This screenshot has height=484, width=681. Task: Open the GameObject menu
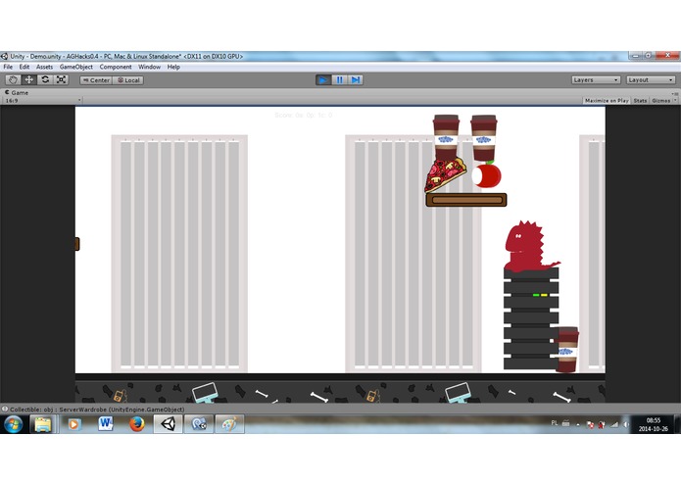pyautogui.click(x=76, y=67)
